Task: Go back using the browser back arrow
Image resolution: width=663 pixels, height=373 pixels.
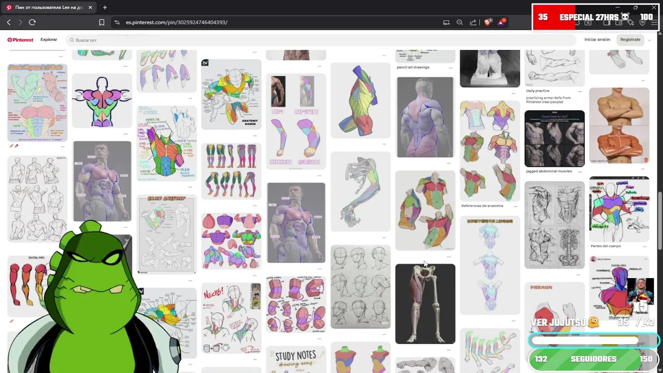Action: pos(9,22)
